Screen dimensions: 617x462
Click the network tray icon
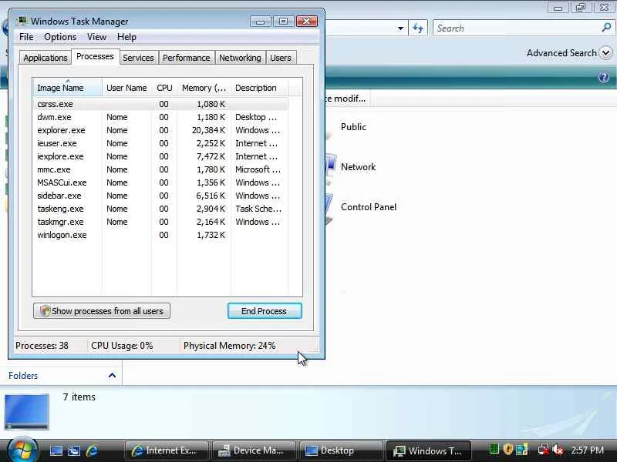(544, 450)
